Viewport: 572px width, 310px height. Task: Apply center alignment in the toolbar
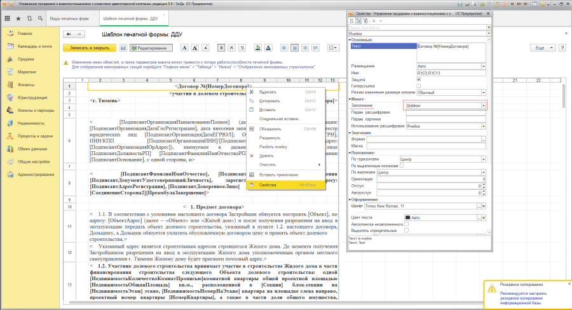coord(296,48)
